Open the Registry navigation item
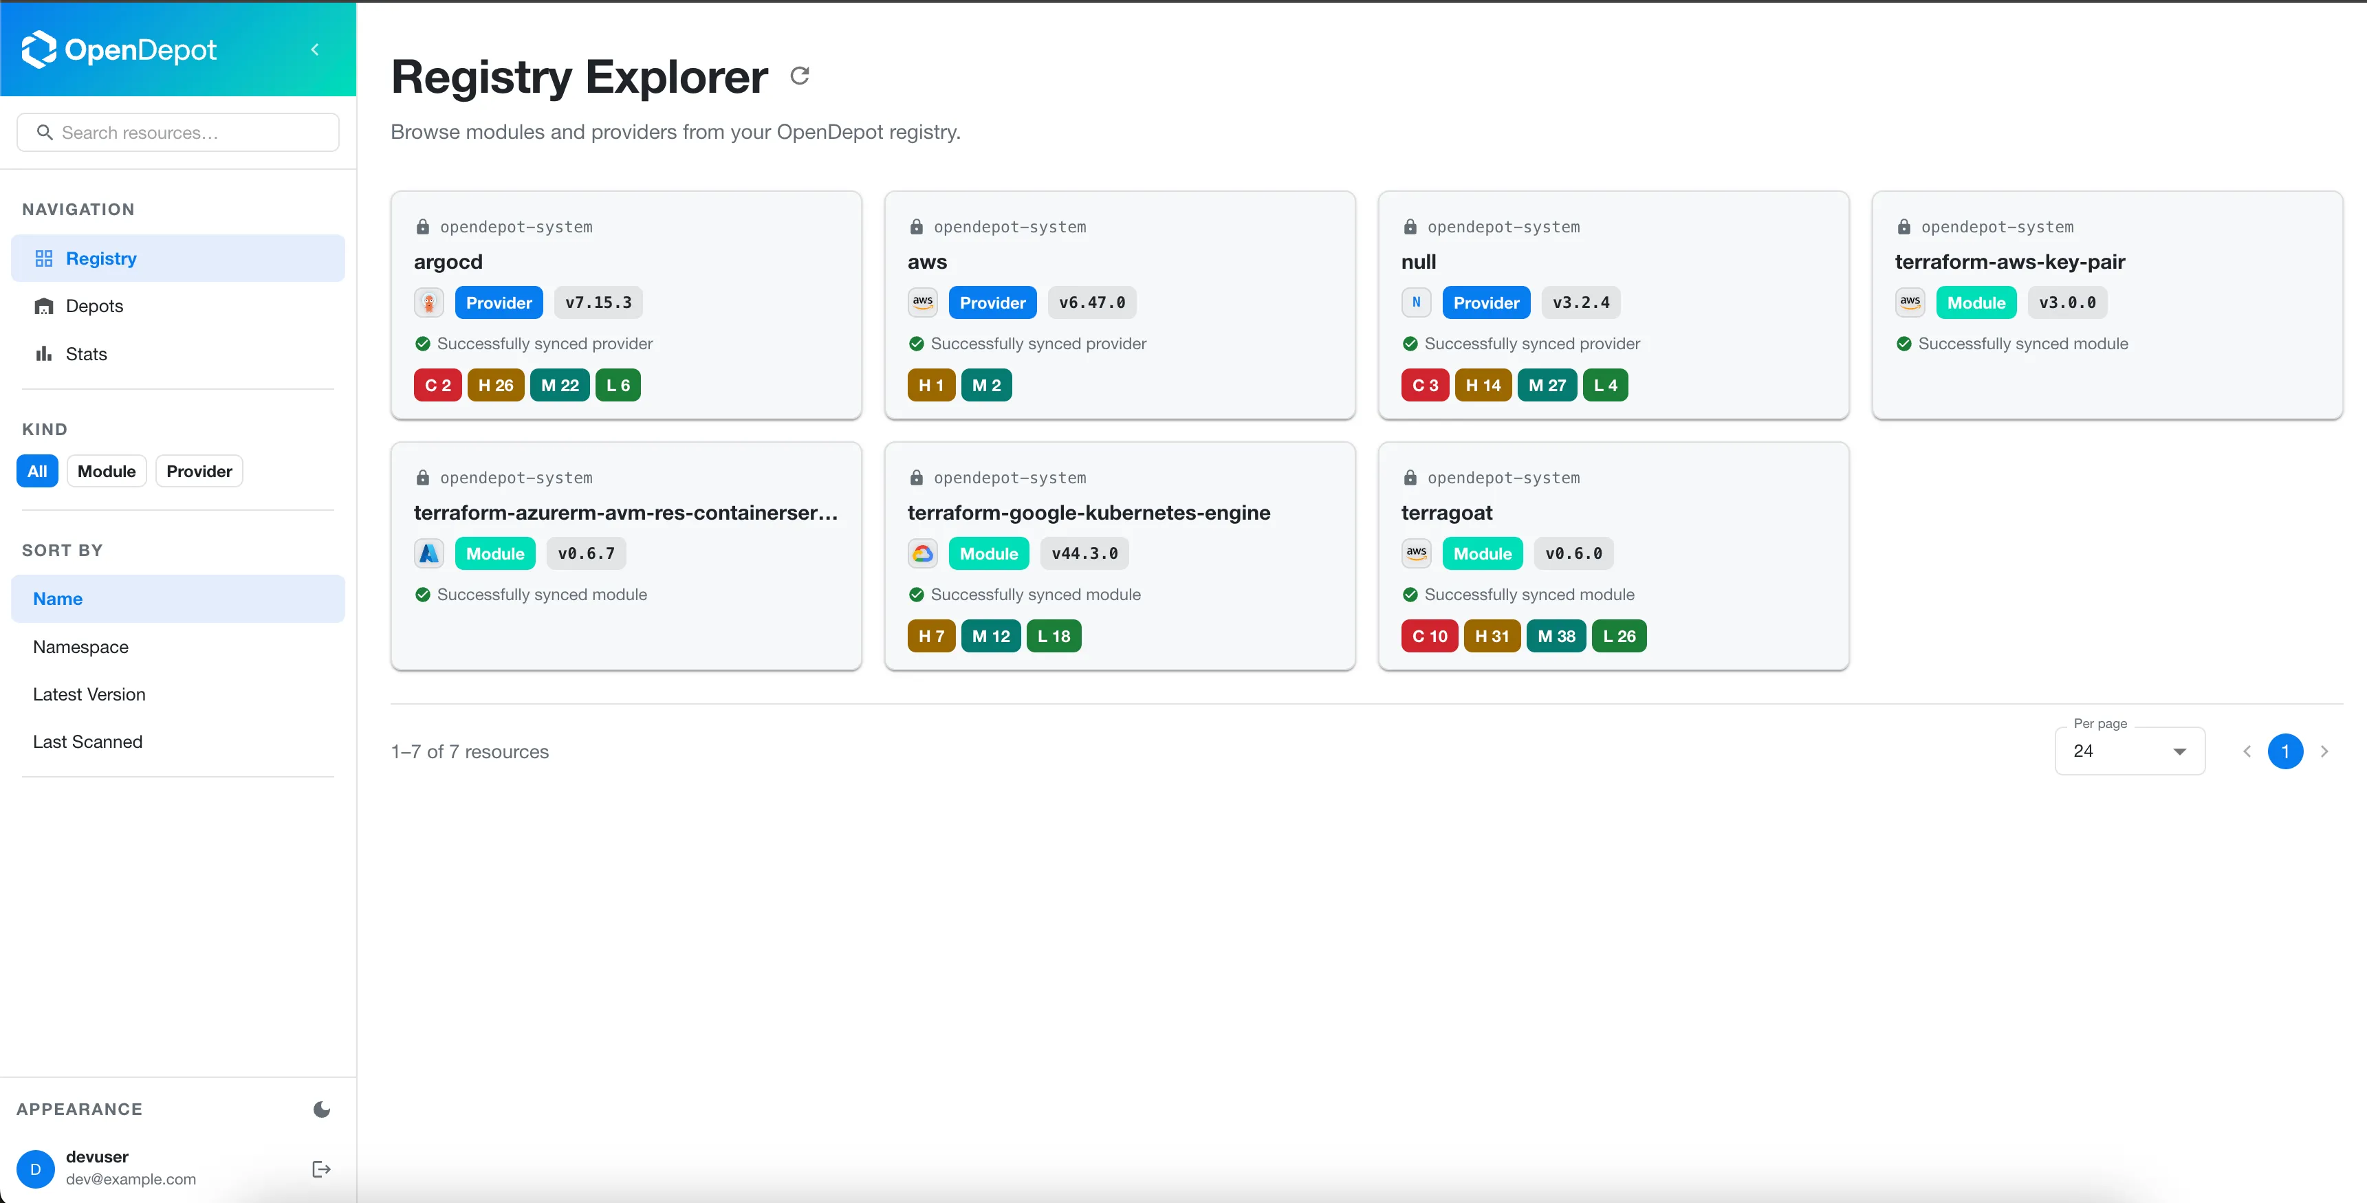 pyautogui.click(x=178, y=259)
